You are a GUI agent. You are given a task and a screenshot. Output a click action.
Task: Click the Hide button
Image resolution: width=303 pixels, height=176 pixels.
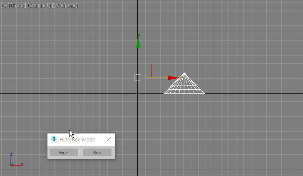click(64, 153)
